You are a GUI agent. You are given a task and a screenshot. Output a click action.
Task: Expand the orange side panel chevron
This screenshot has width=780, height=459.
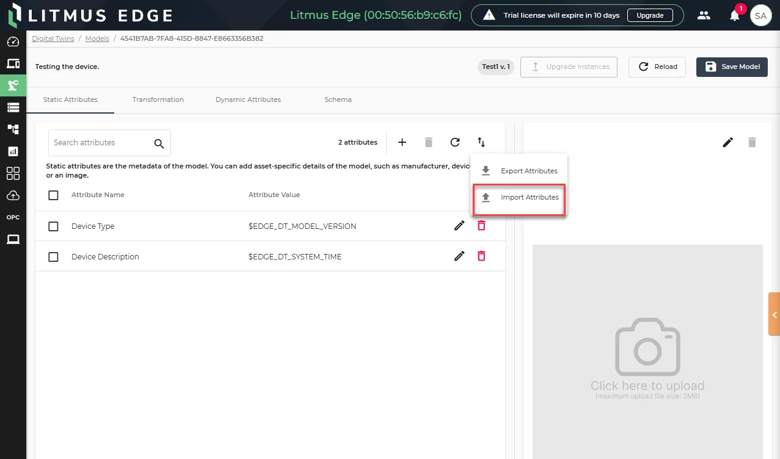tap(774, 314)
